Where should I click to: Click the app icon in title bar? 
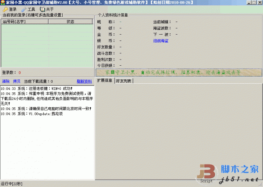(x=3, y=2)
